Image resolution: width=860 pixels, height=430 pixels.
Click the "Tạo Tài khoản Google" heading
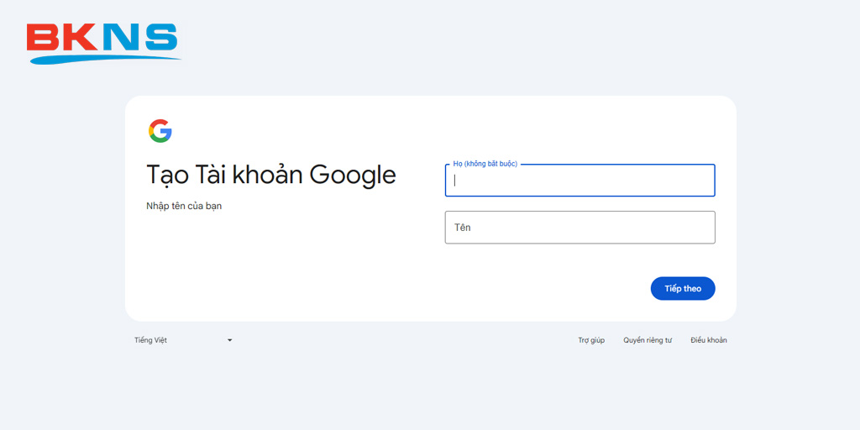point(270,175)
